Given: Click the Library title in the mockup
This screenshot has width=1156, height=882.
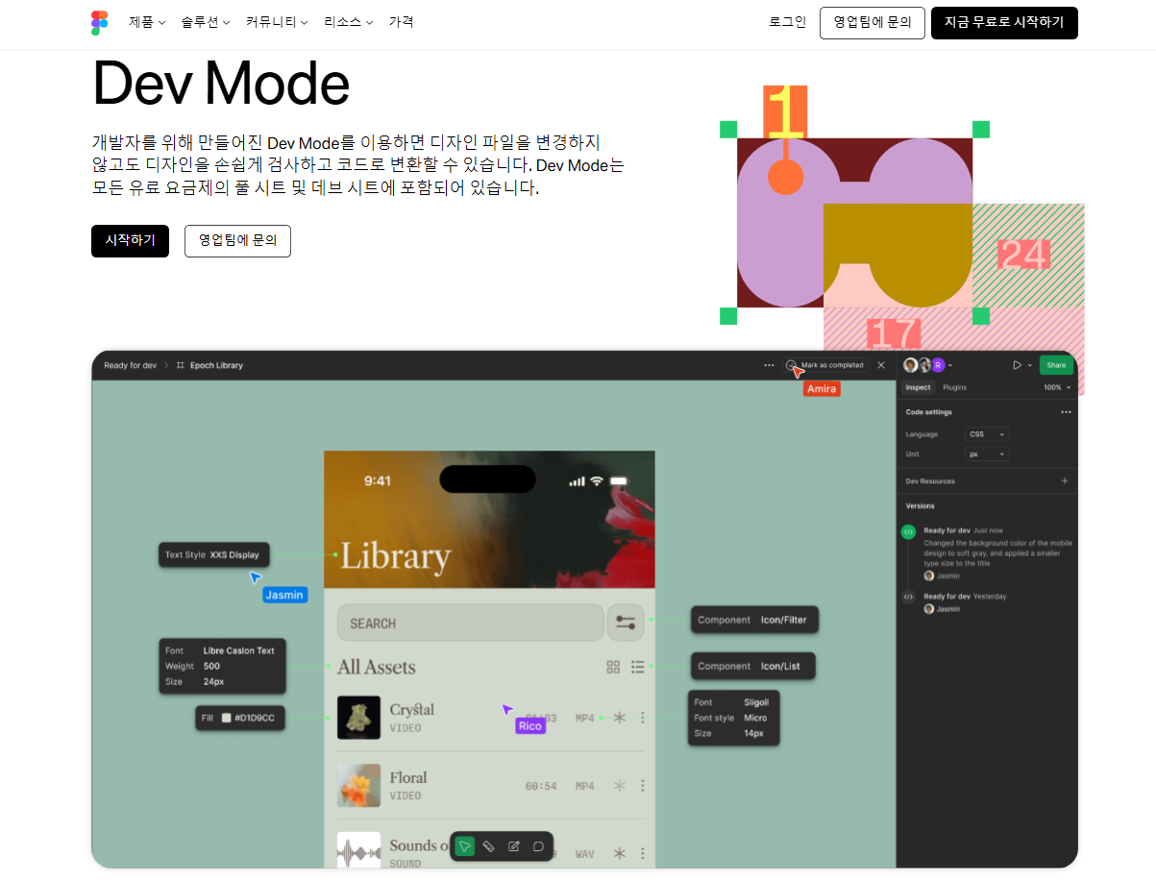Looking at the screenshot, I should pyautogui.click(x=396, y=556).
